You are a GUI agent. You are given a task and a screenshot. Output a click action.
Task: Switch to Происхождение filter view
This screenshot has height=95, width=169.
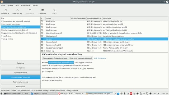[21, 73]
